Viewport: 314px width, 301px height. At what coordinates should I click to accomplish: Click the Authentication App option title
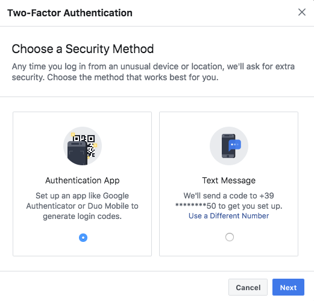pyautogui.click(x=83, y=180)
